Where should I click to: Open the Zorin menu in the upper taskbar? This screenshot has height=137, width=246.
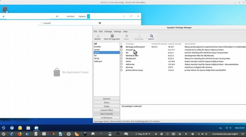[x=3, y=128]
